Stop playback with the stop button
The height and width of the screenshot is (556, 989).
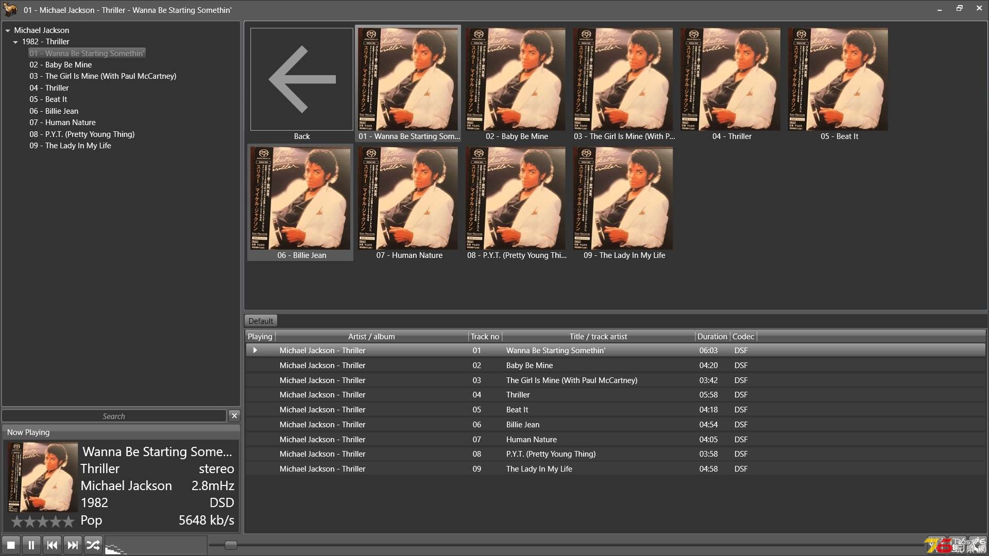pos(11,545)
